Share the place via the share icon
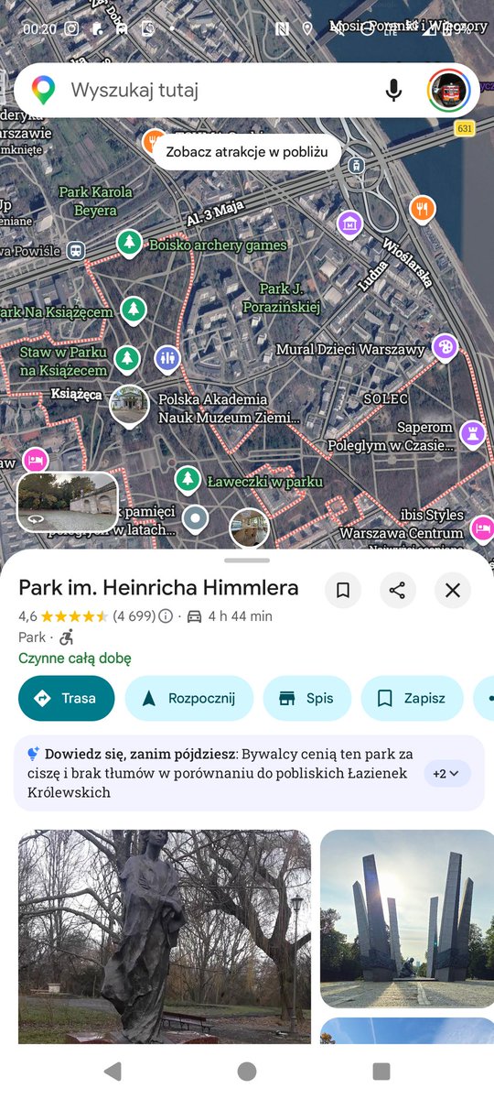This screenshot has height=1099, width=494. [x=397, y=591]
